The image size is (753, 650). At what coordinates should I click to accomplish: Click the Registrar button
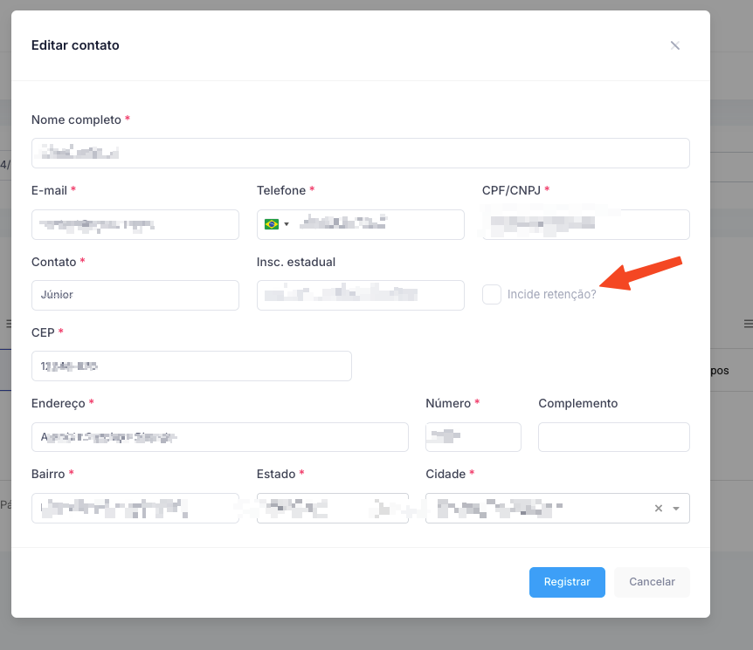point(567,582)
